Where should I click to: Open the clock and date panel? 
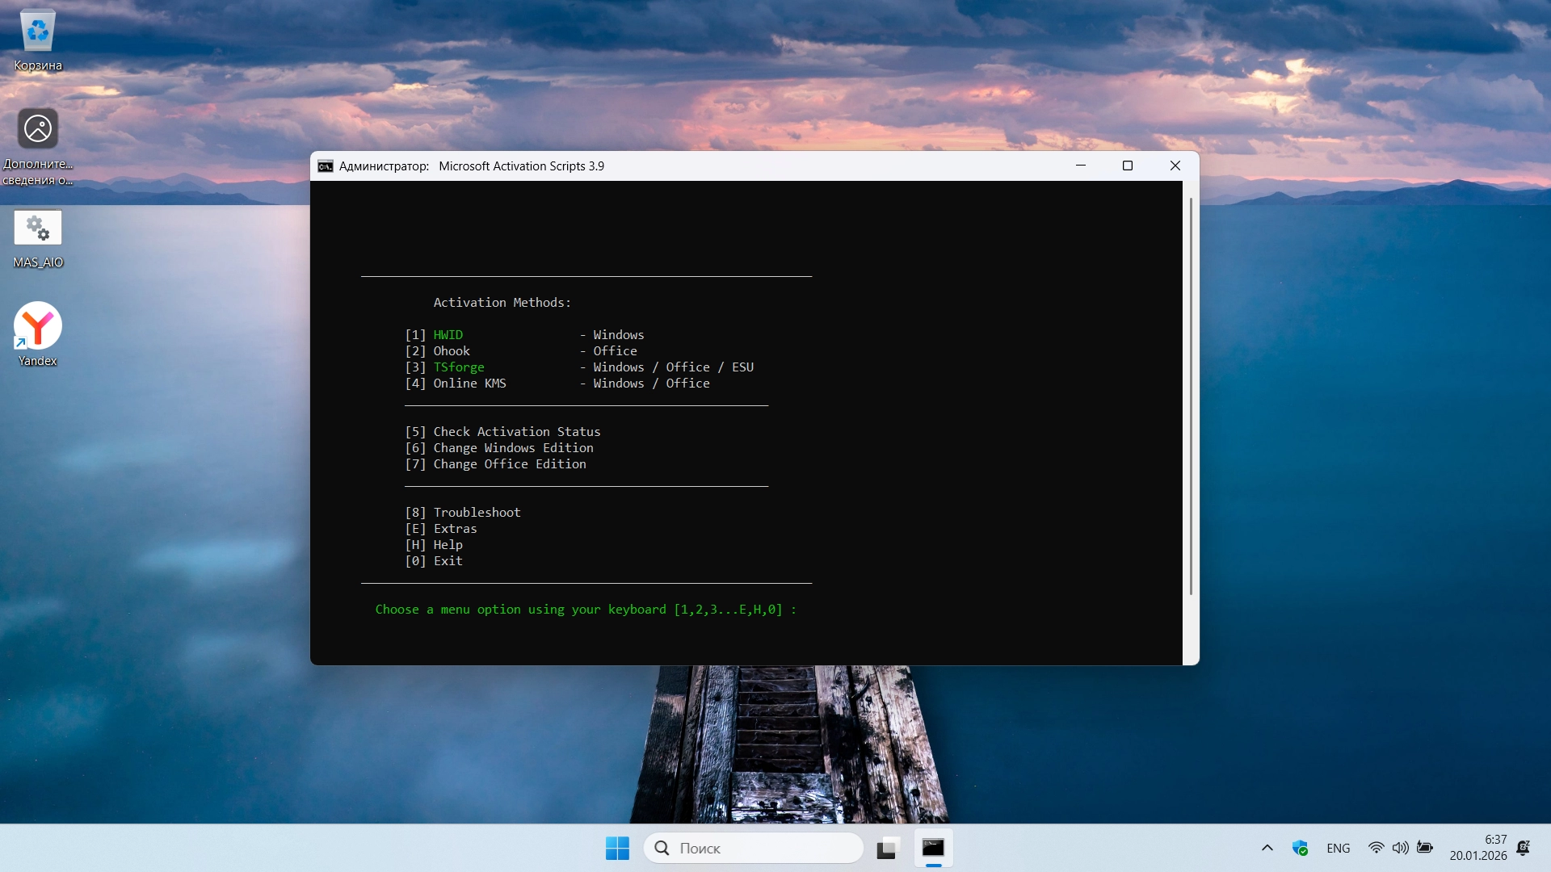pyautogui.click(x=1477, y=848)
